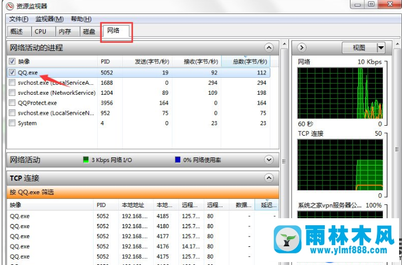This screenshot has height=265, width=402.
Task: Check svchost.exe (NetworkService) checkbox
Action: coord(12,92)
